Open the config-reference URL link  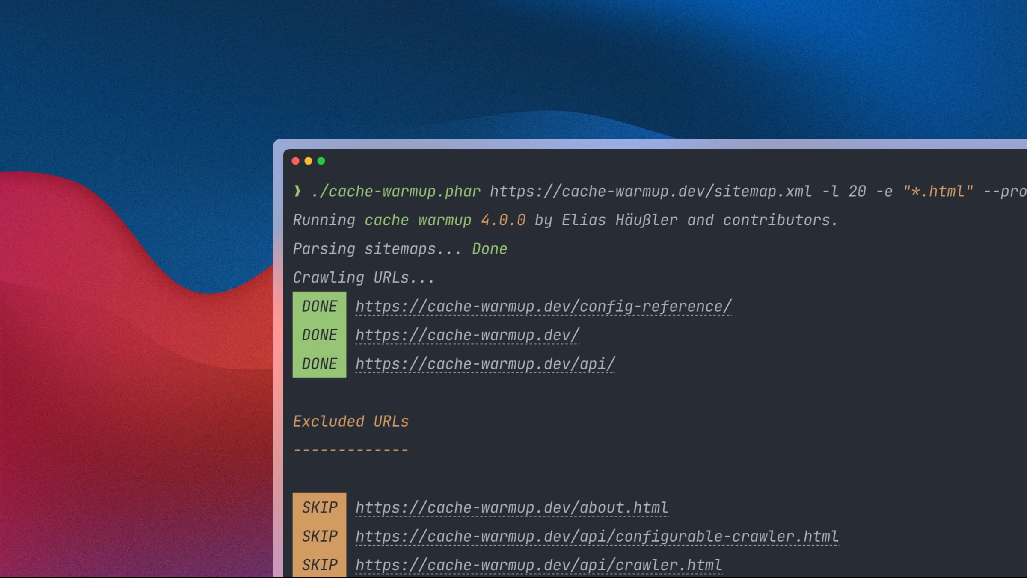(x=543, y=307)
